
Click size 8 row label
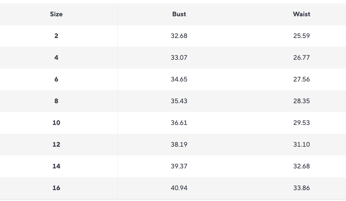(56, 101)
